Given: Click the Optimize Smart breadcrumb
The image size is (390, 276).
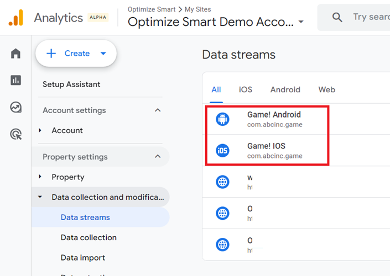Looking at the screenshot, I should 152,9.
